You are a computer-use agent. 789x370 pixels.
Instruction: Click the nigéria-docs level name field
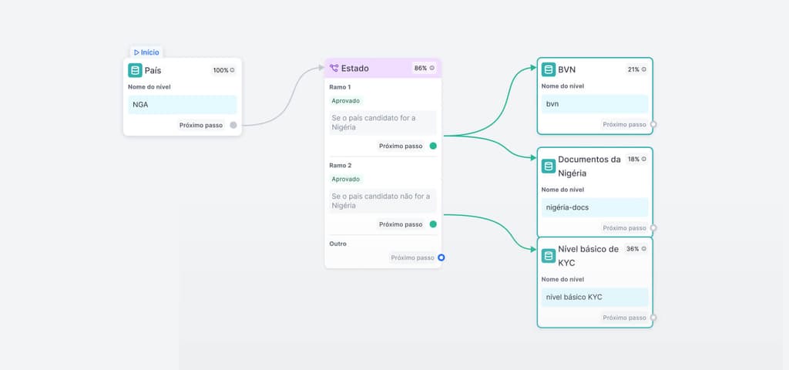[x=594, y=207]
